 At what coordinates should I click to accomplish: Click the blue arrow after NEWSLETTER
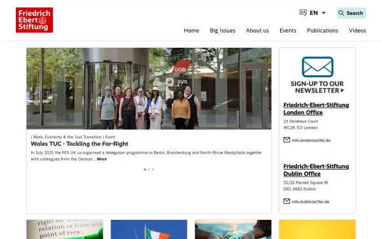click(x=343, y=91)
